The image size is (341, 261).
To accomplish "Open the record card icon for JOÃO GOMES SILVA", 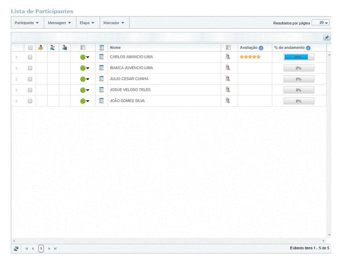I will pyautogui.click(x=101, y=101).
